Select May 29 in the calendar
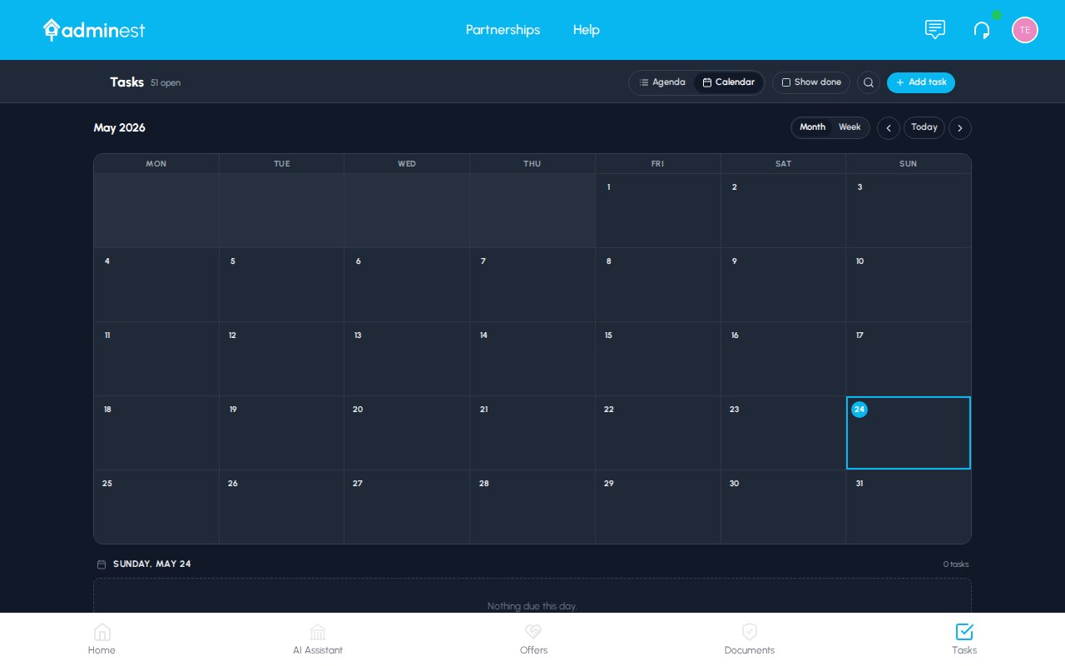Screen dimensions: 1065x666 click(x=658, y=507)
